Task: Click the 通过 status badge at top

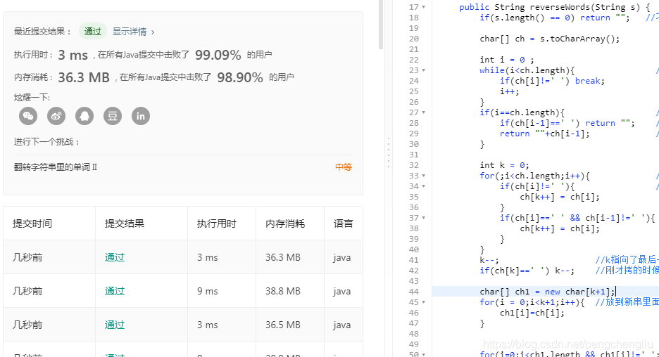Action: 92,32
